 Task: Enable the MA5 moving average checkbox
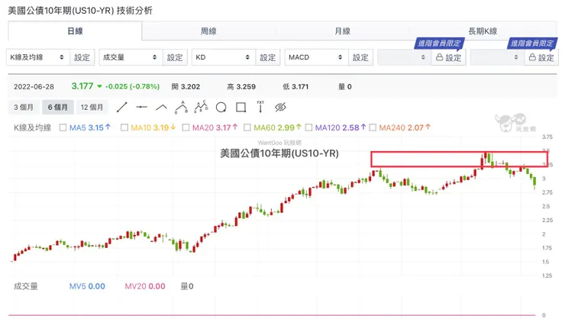pos(63,127)
